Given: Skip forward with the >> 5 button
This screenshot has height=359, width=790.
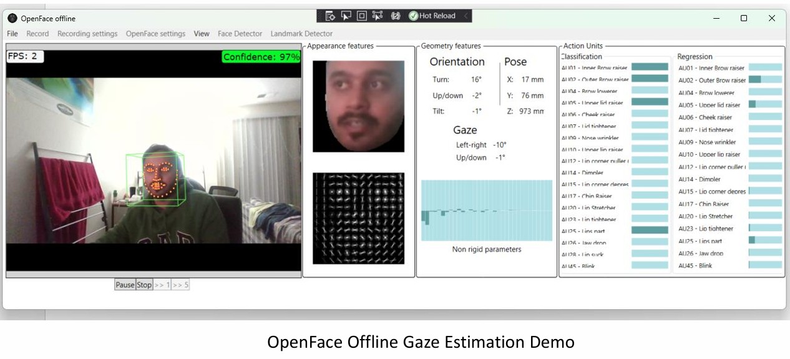Looking at the screenshot, I should [181, 285].
